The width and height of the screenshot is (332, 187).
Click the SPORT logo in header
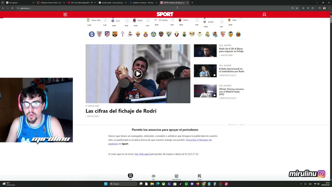pyautogui.click(x=165, y=14)
